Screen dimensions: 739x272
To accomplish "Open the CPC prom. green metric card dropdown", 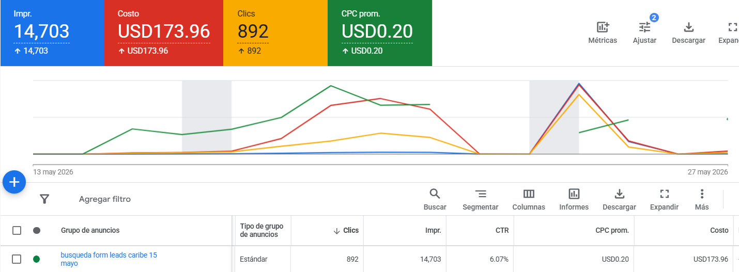I will click(x=380, y=33).
